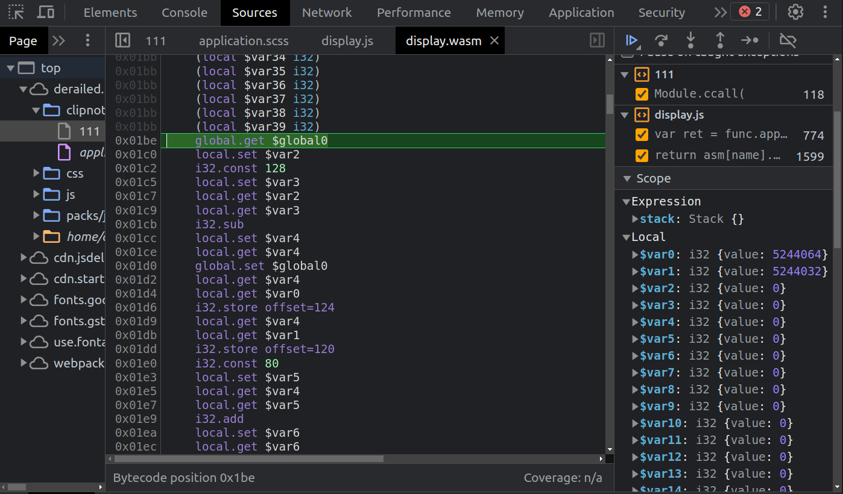Switch to the Network tab
This screenshot has width=843, height=494.
tap(327, 13)
